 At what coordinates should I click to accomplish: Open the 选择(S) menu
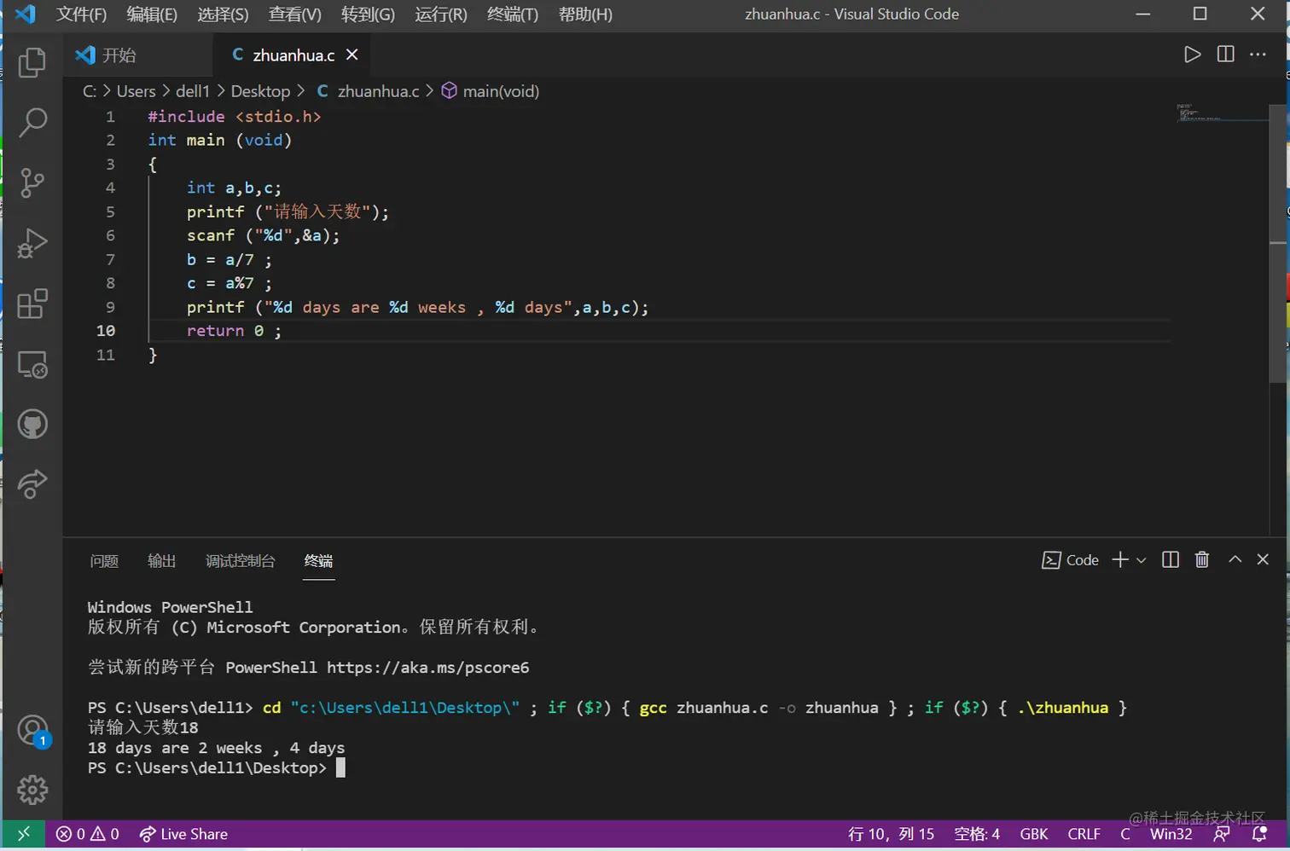[223, 14]
